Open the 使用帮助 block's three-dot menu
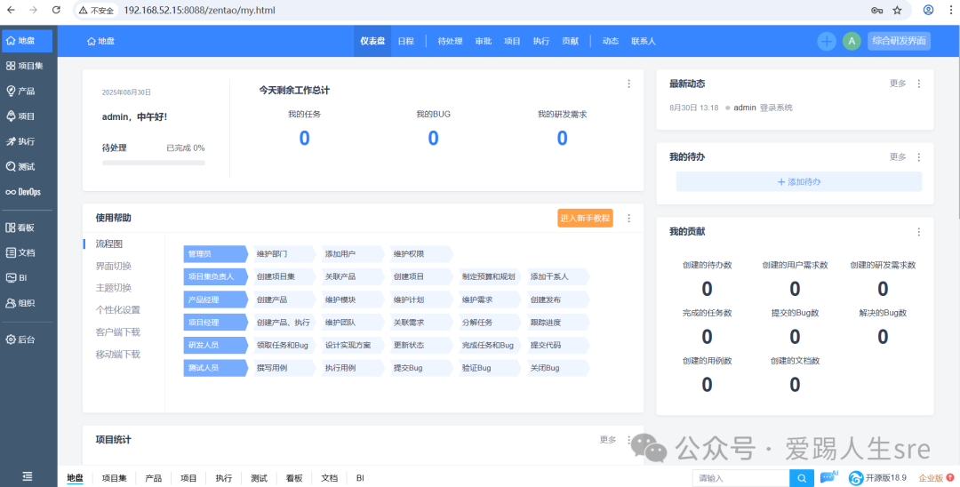Viewport: 960px width, 487px height. (628, 219)
